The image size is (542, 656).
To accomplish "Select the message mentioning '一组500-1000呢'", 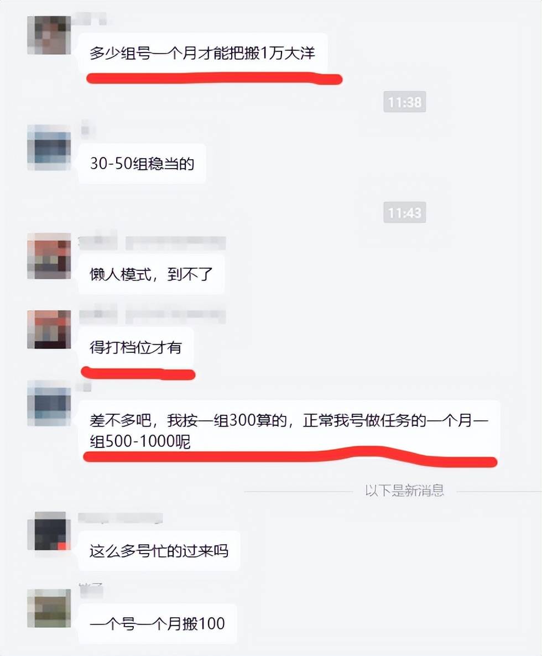I will pyautogui.click(x=289, y=430).
